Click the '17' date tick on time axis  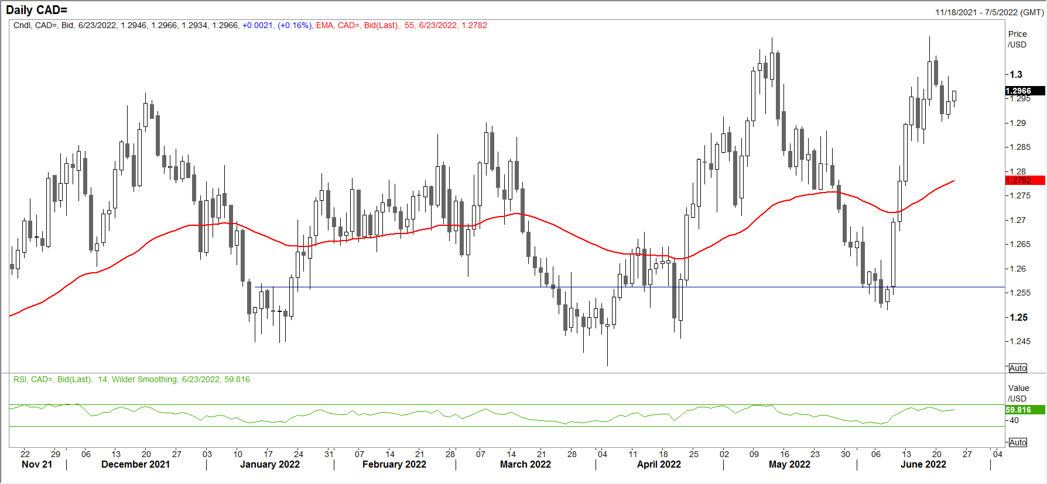click(268, 454)
